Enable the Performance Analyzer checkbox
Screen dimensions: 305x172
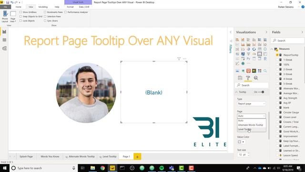tap(66, 12)
